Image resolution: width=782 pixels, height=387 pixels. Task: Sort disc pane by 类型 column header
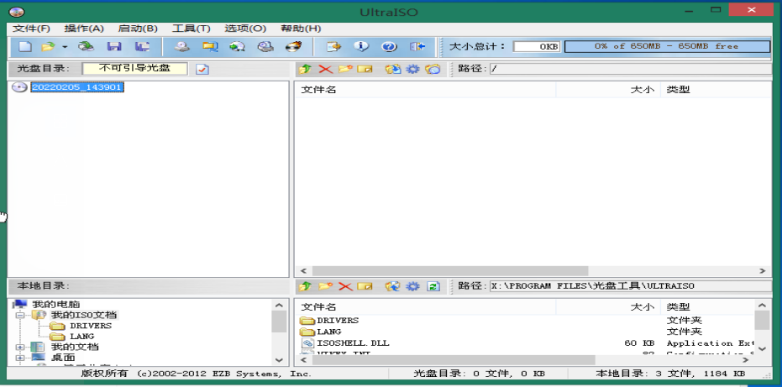tap(716, 90)
